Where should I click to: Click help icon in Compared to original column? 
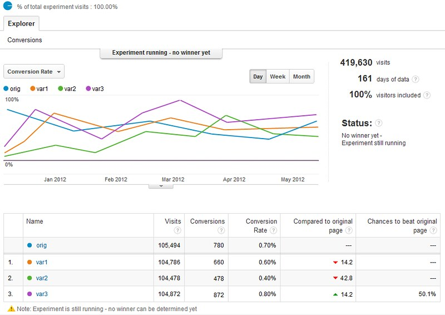click(349, 230)
